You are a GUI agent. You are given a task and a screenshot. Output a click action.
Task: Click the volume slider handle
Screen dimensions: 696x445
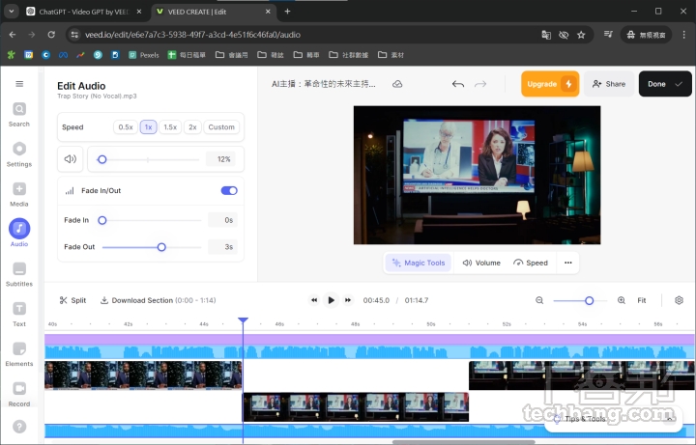102,159
